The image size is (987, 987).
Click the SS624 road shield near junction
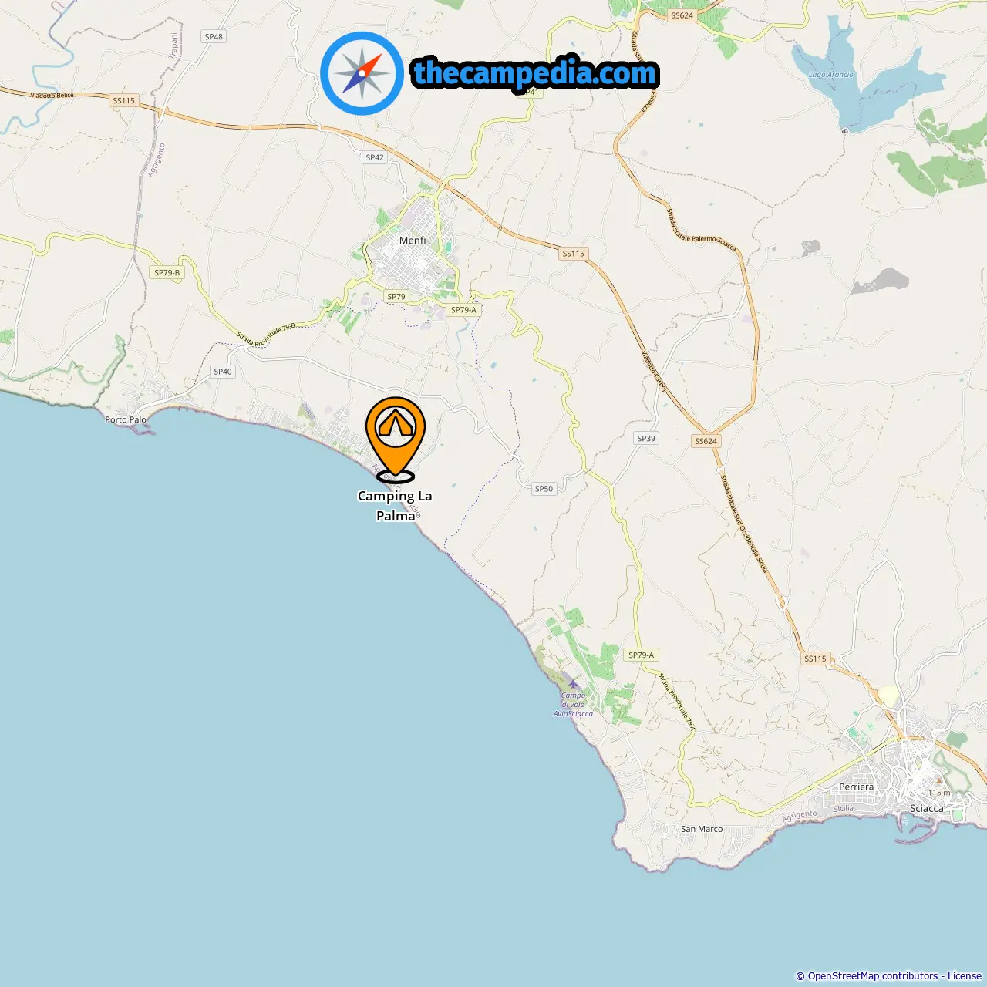(x=706, y=441)
